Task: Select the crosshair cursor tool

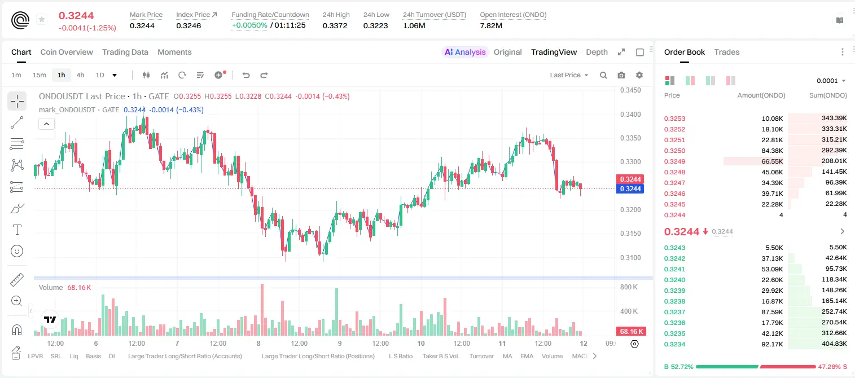Action: click(x=17, y=101)
